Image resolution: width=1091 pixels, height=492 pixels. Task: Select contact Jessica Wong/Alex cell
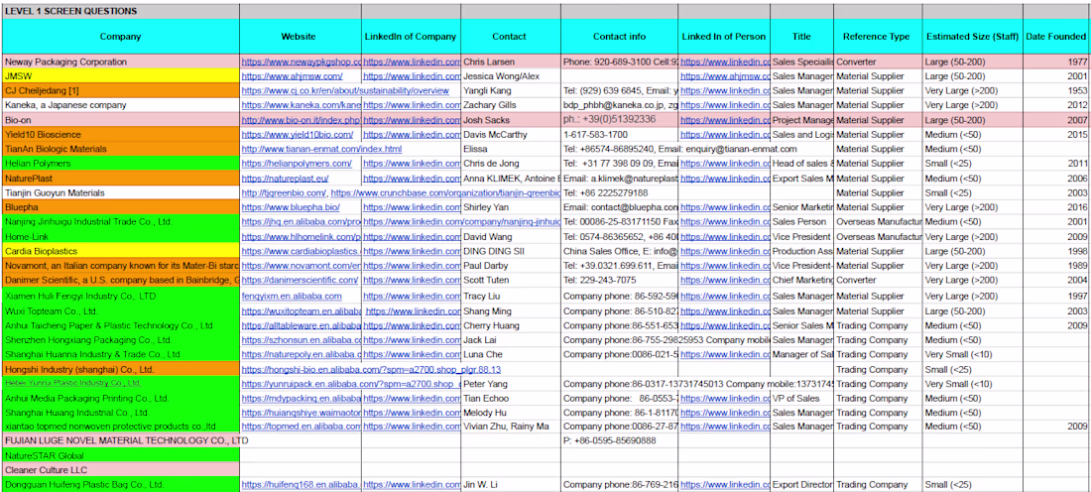[x=511, y=75]
